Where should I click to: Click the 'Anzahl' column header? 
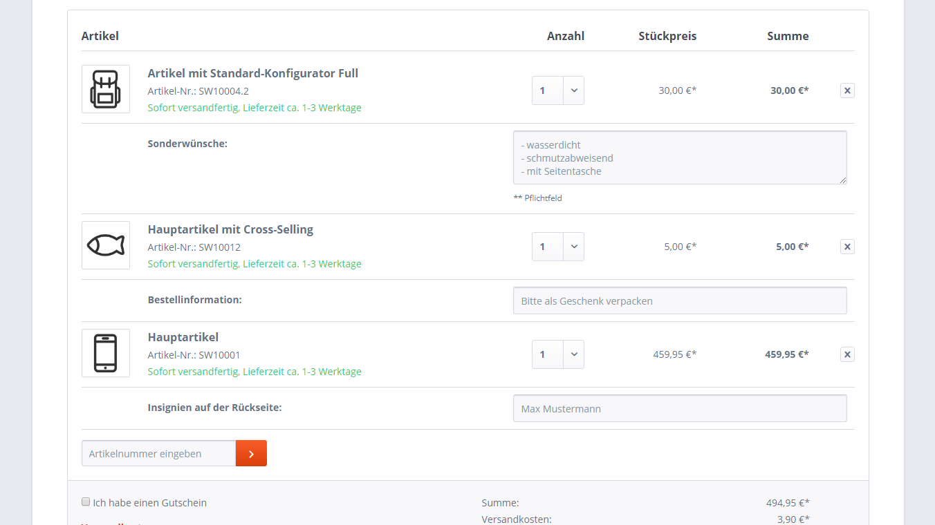tap(566, 36)
